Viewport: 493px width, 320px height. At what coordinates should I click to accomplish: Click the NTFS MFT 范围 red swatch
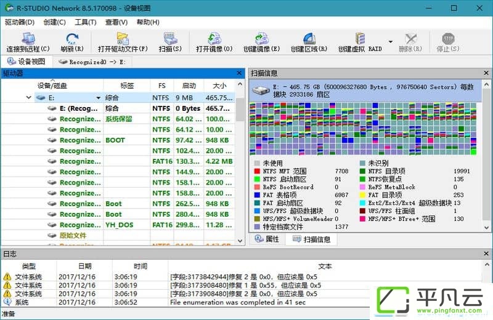tap(257, 171)
